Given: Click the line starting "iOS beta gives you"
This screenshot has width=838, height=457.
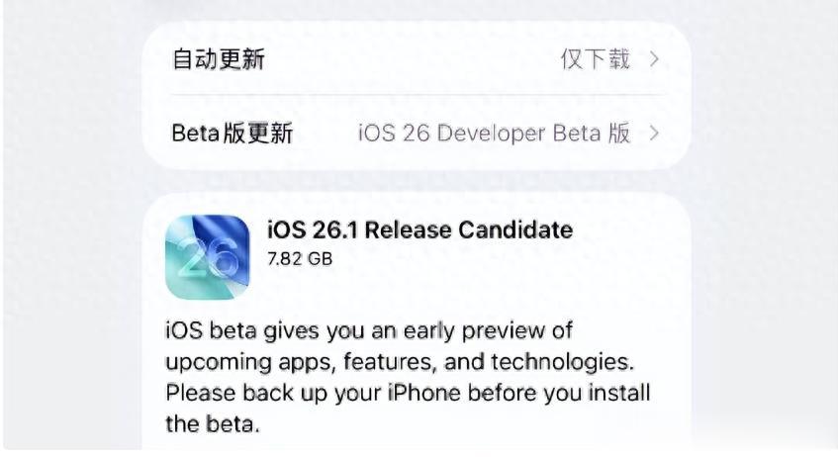Looking at the screenshot, I should click(x=369, y=328).
